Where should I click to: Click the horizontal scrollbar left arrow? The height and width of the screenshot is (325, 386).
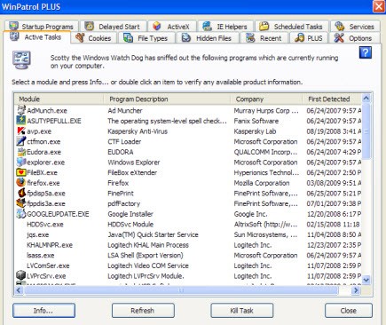[x=19, y=290]
